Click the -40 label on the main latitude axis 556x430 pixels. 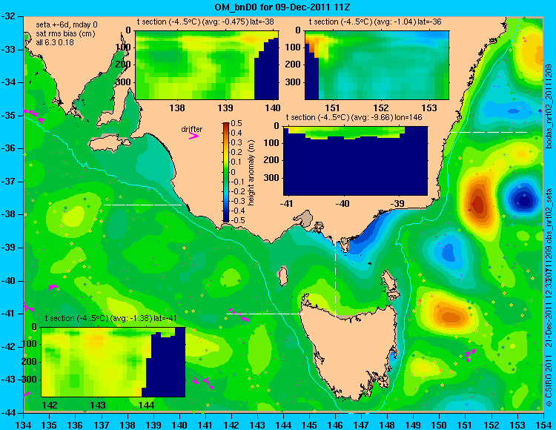pyautogui.click(x=10, y=281)
